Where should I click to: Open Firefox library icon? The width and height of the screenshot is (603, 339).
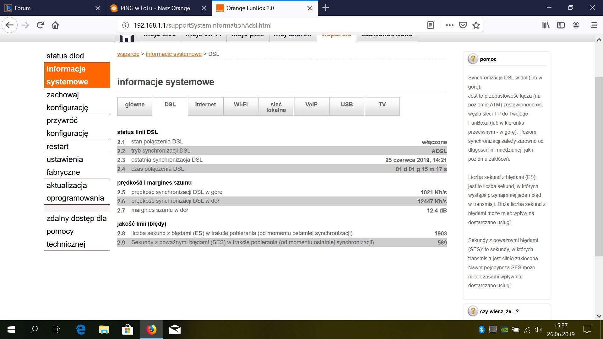pos(546,25)
